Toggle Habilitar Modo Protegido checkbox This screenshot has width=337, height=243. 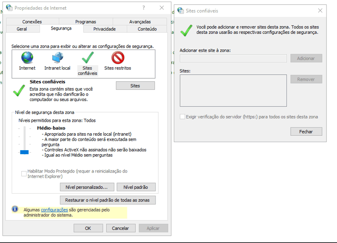coord(24,173)
